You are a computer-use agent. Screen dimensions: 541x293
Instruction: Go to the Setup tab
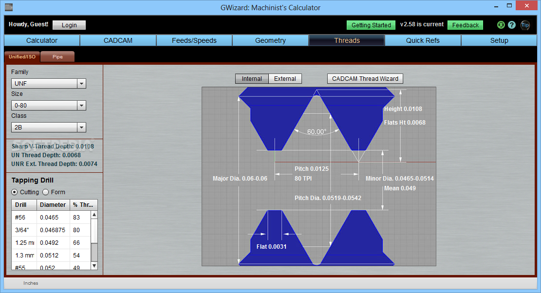[499, 40]
